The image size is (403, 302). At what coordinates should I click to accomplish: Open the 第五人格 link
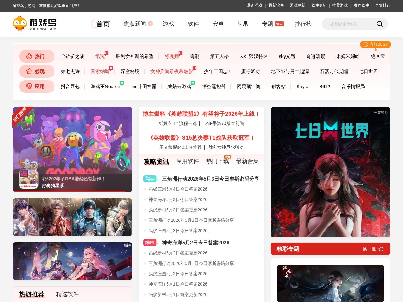(219, 56)
